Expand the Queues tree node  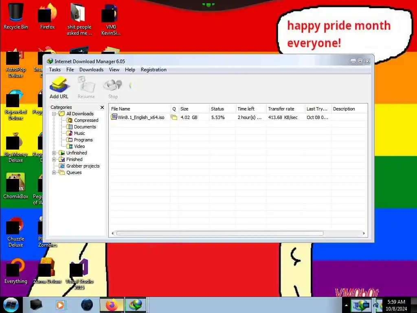54,172
